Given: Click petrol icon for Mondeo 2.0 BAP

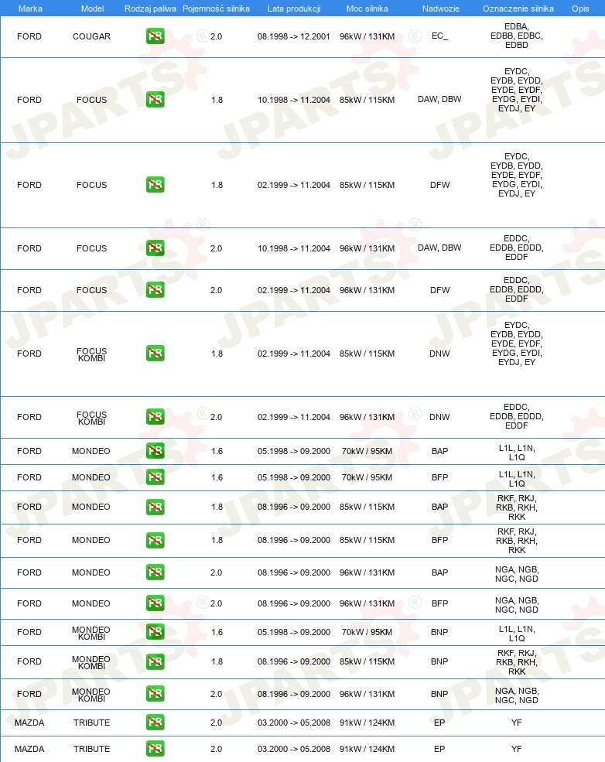Looking at the screenshot, I should (x=155, y=572).
